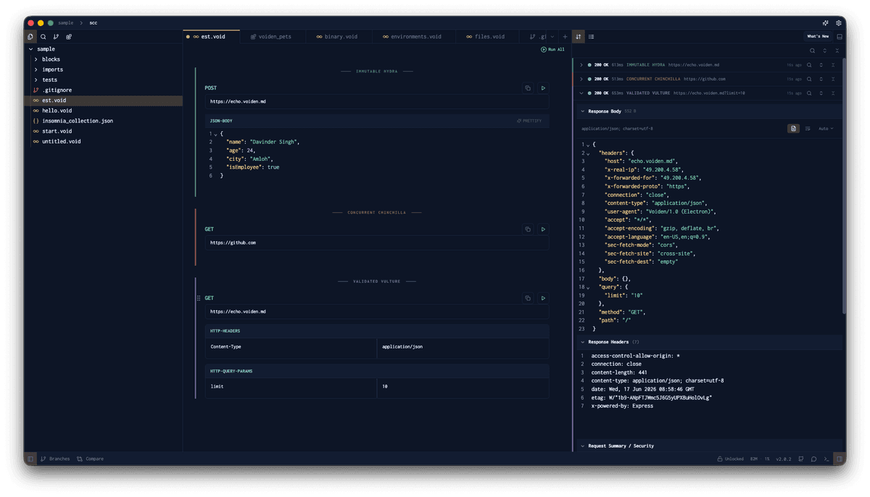Open hello.void in the file tree
Image resolution: width=870 pixels, height=497 pixels.
57,111
